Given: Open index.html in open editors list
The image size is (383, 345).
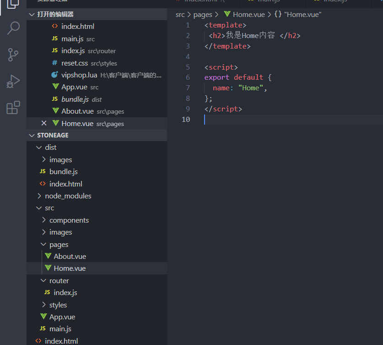Looking at the screenshot, I should pyautogui.click(x=97, y=27).
